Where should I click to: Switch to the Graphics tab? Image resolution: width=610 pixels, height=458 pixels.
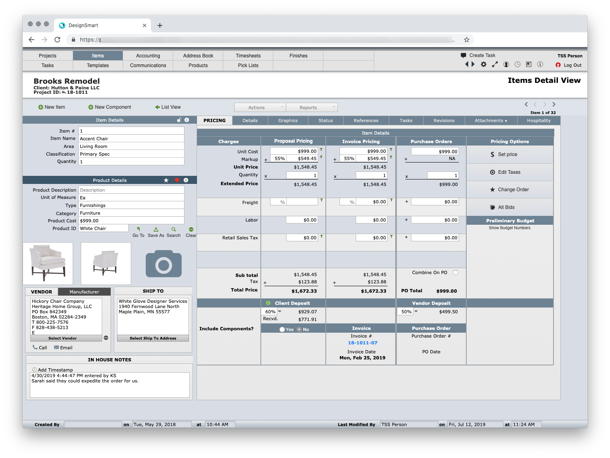tap(288, 120)
